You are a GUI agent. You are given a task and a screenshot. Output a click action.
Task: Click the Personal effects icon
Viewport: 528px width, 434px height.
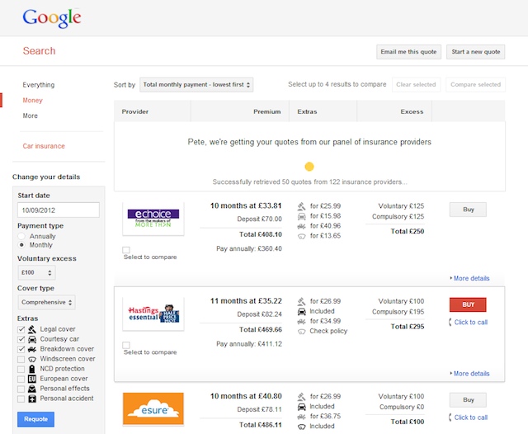tap(32, 389)
